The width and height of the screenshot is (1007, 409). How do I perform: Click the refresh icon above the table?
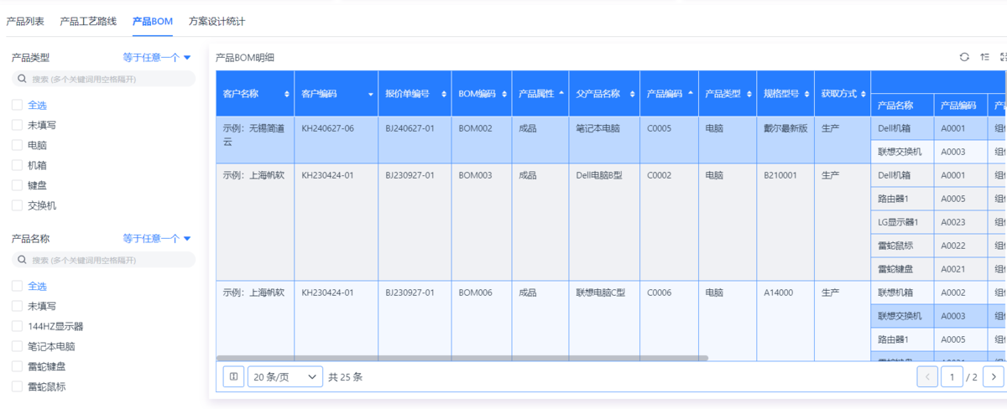(964, 57)
